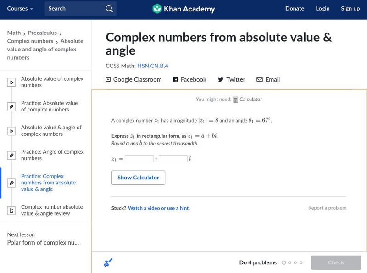Click the Calculator icon hint
The image size is (367, 273).
point(236,100)
